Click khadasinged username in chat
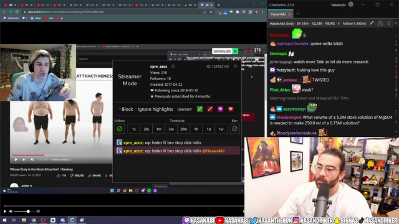Viewport: 399px width, 224px height. [x=289, y=117]
